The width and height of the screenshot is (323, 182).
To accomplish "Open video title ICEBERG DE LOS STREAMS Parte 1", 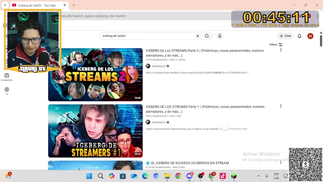I will click(205, 109).
